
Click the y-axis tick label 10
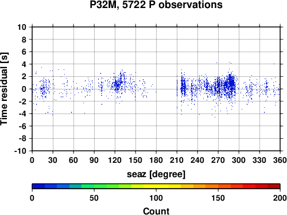coord(22,27)
